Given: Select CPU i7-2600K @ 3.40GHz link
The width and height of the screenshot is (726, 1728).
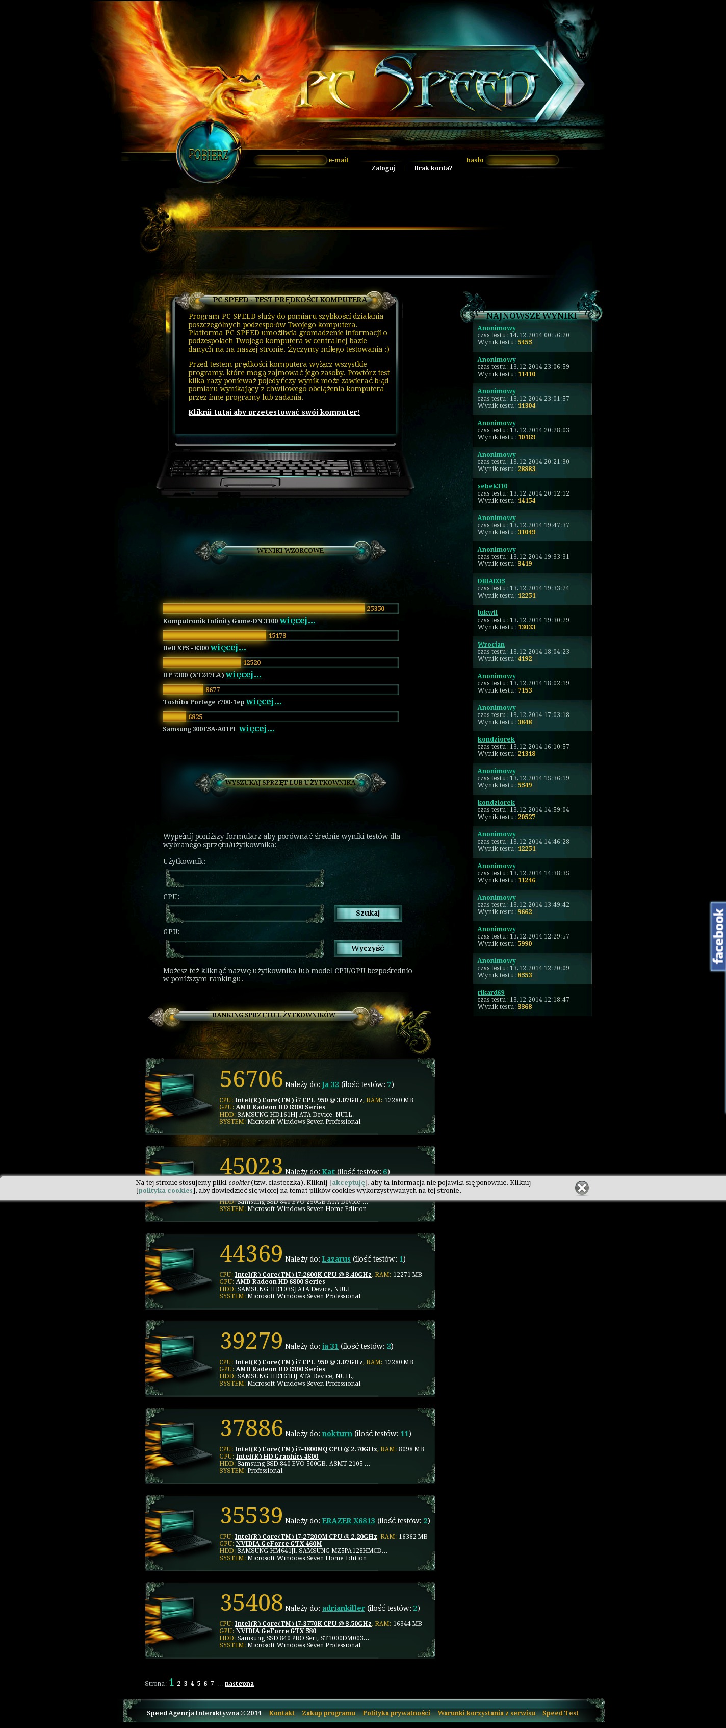Looking at the screenshot, I should pos(303,1274).
